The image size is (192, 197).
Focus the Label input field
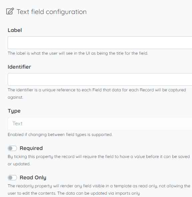pos(100,43)
